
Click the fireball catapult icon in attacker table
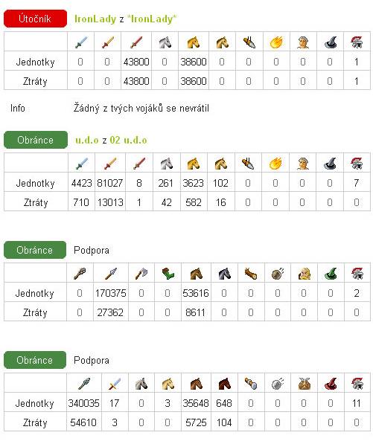[276, 42]
